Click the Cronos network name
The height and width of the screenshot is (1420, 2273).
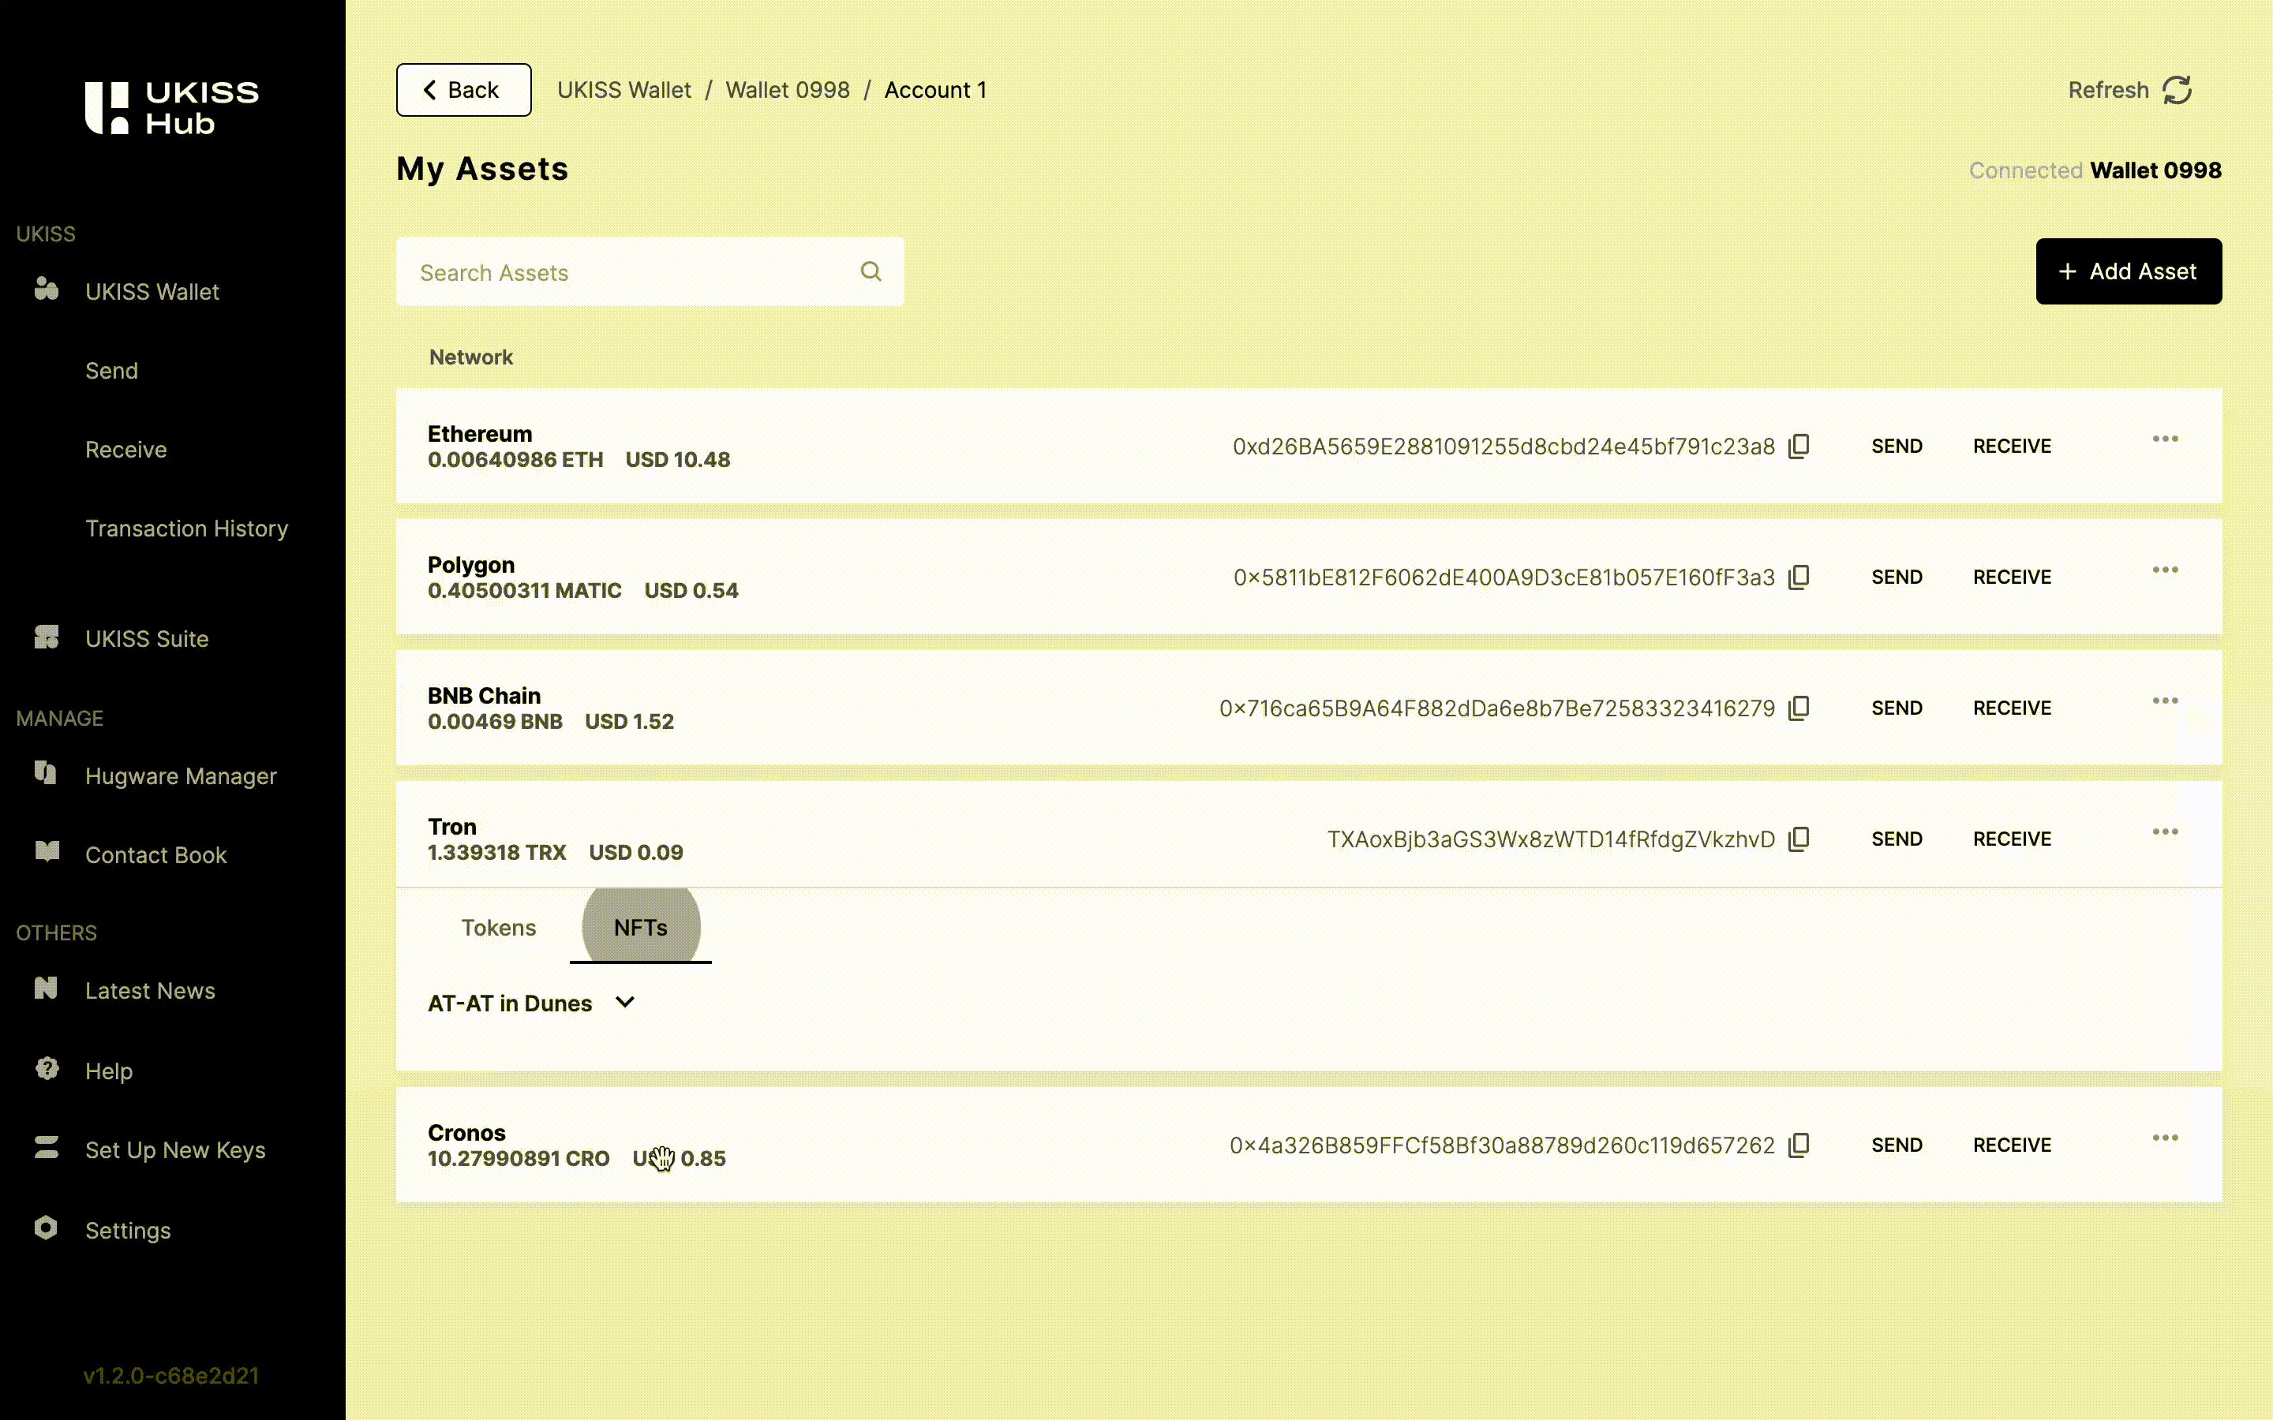[466, 1133]
